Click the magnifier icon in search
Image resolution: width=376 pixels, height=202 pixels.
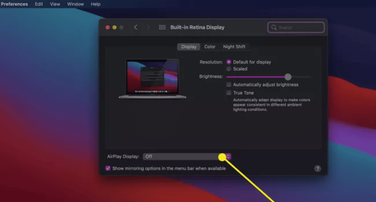point(274,27)
